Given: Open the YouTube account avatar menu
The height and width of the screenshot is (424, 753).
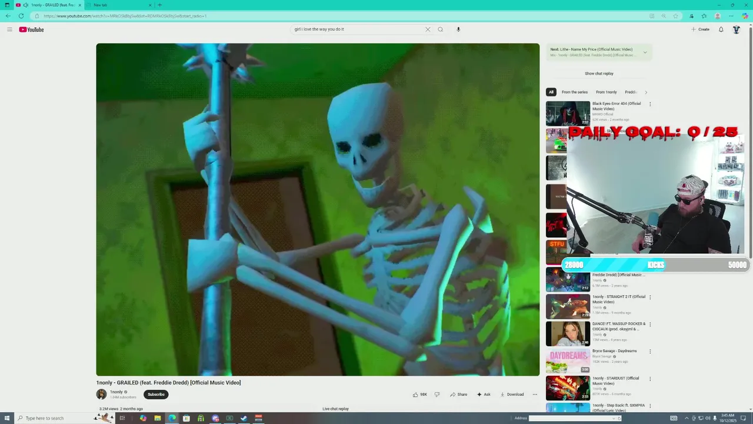Looking at the screenshot, I should (x=736, y=29).
